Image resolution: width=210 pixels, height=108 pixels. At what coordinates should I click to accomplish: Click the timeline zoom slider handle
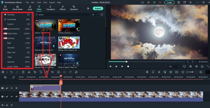192,72
